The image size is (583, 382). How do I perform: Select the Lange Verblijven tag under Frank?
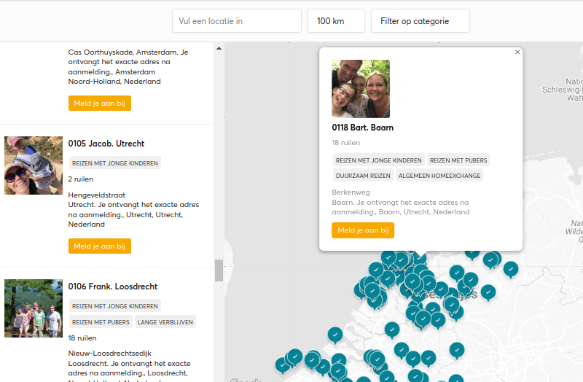165,322
